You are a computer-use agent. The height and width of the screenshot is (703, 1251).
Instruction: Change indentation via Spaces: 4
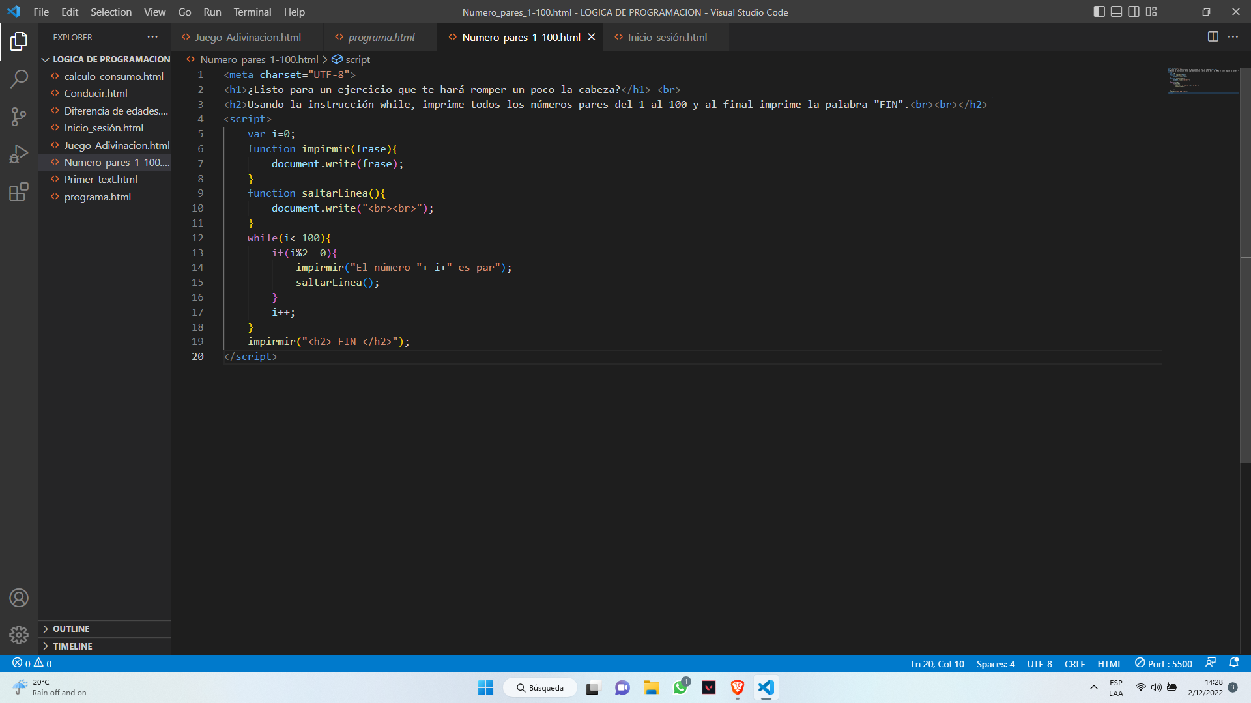pos(995,663)
